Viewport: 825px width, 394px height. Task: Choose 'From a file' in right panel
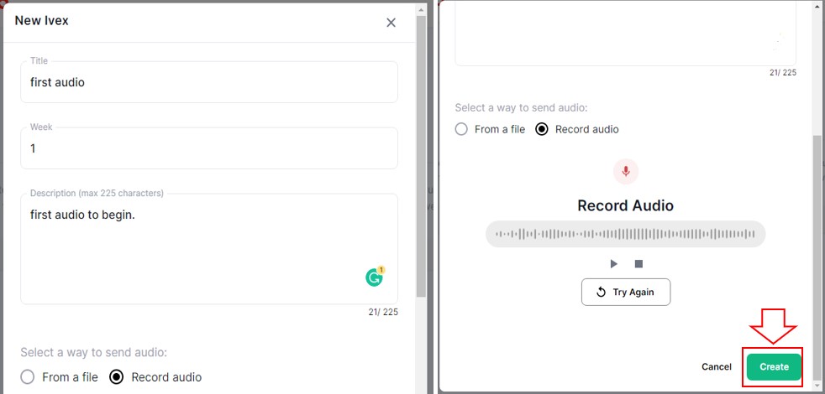461,129
